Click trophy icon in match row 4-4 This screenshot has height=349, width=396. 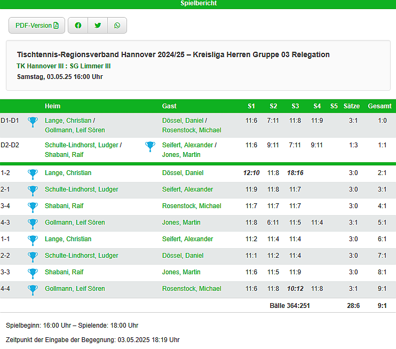pyautogui.click(x=33, y=289)
